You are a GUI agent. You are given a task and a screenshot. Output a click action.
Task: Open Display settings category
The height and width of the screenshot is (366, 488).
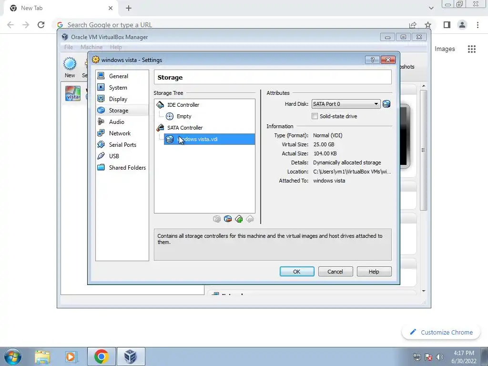tap(122, 99)
